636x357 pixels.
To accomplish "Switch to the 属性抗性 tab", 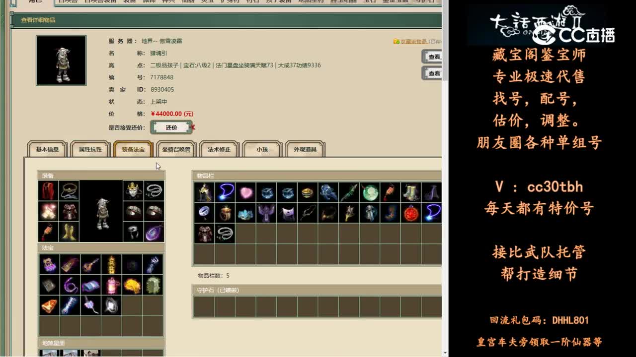I will (90, 149).
